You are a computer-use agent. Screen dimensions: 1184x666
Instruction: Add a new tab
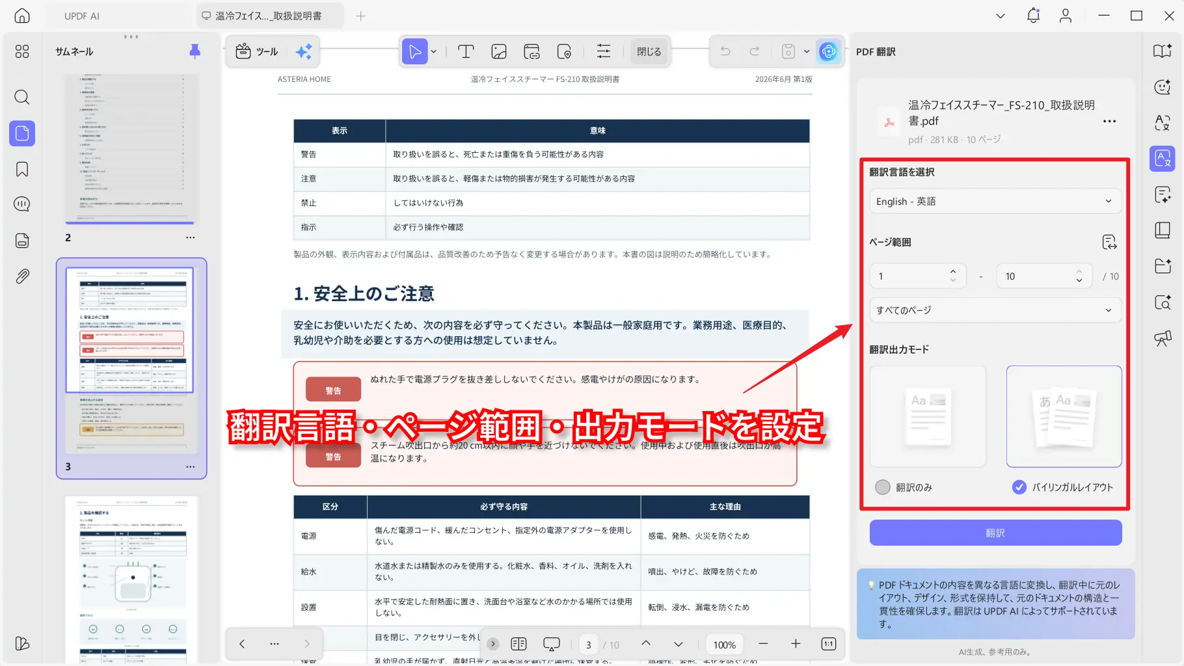coord(361,16)
